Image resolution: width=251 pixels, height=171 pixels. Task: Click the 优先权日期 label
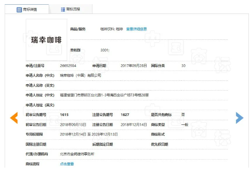[x=160, y=144]
